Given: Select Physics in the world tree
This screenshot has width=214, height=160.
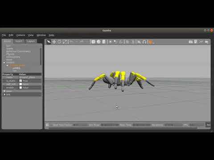Looking at the screenshot, I should tap(10, 54).
